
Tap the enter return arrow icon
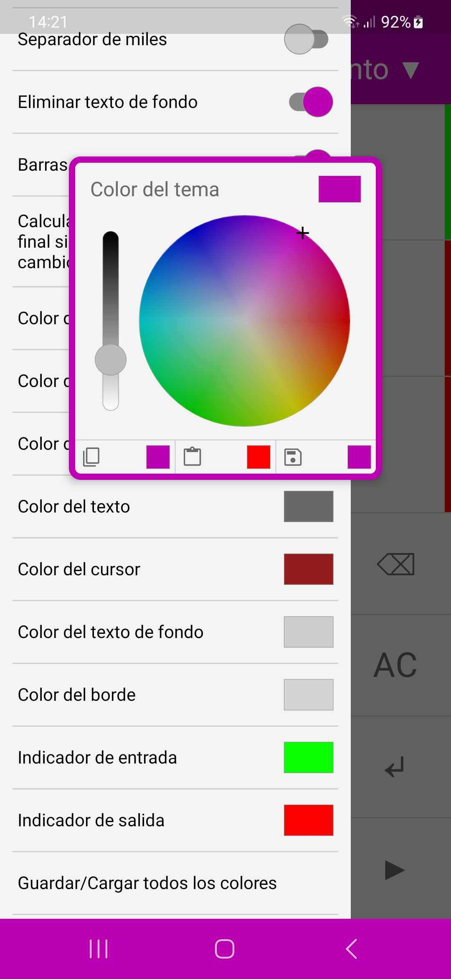point(395,767)
